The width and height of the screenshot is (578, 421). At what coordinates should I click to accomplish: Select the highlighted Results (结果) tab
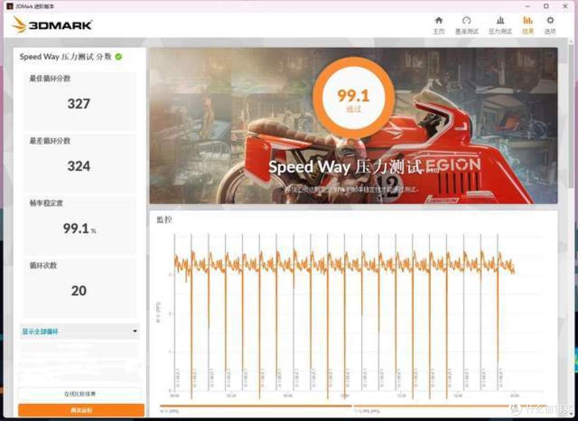pos(528,25)
